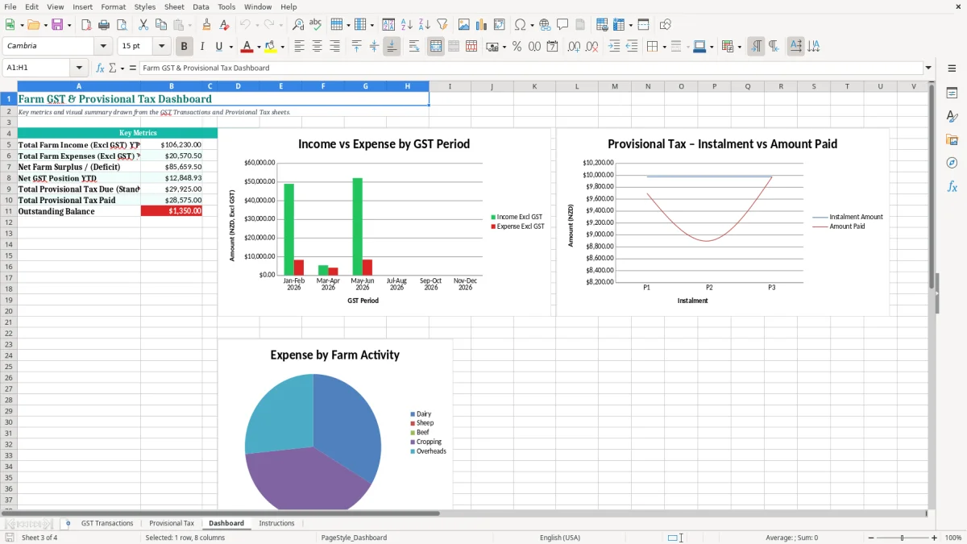Toggle Align Left button
967x544 pixels.
(x=299, y=47)
